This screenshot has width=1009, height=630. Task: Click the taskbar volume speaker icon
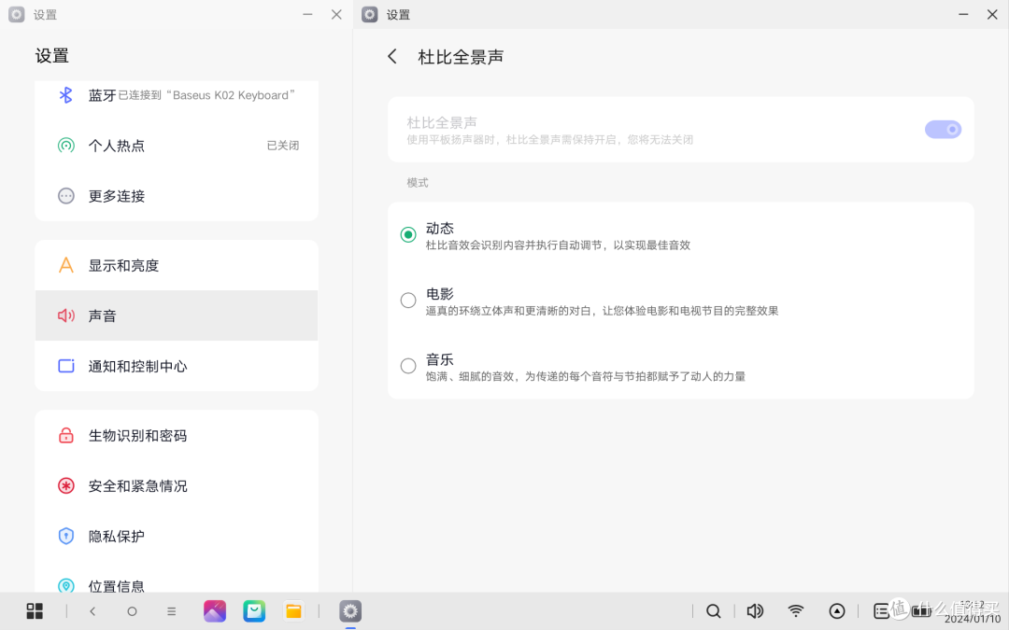755,610
